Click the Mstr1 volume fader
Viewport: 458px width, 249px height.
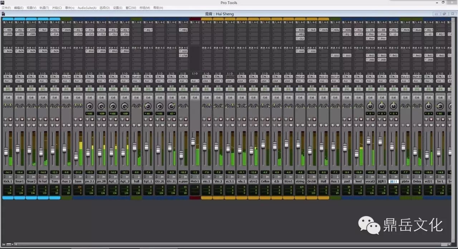(x=193, y=142)
